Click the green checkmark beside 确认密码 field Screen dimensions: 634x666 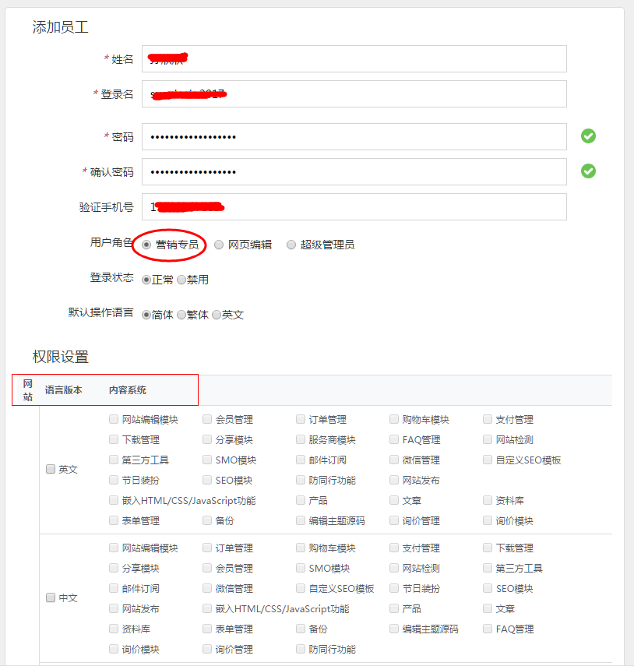tap(588, 171)
